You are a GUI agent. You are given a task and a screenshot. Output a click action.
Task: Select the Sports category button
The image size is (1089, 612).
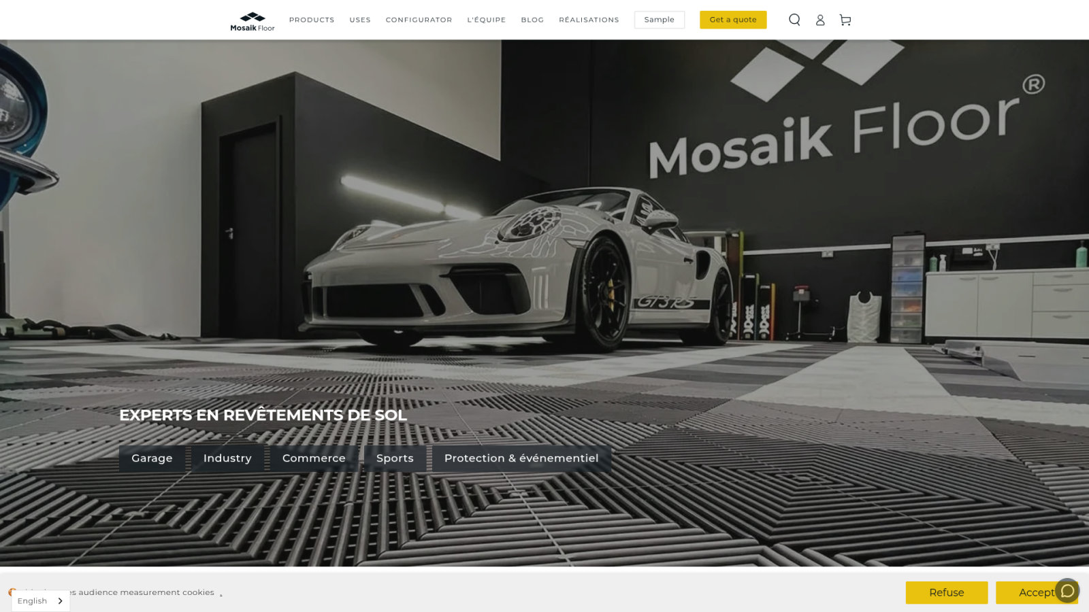(395, 458)
